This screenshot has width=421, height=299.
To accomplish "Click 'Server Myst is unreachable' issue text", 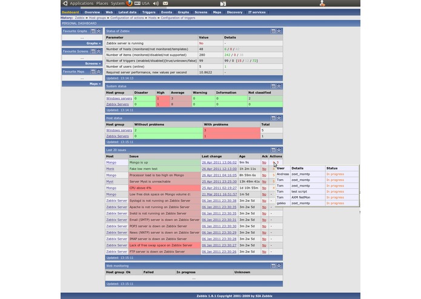I will click(x=150, y=182).
